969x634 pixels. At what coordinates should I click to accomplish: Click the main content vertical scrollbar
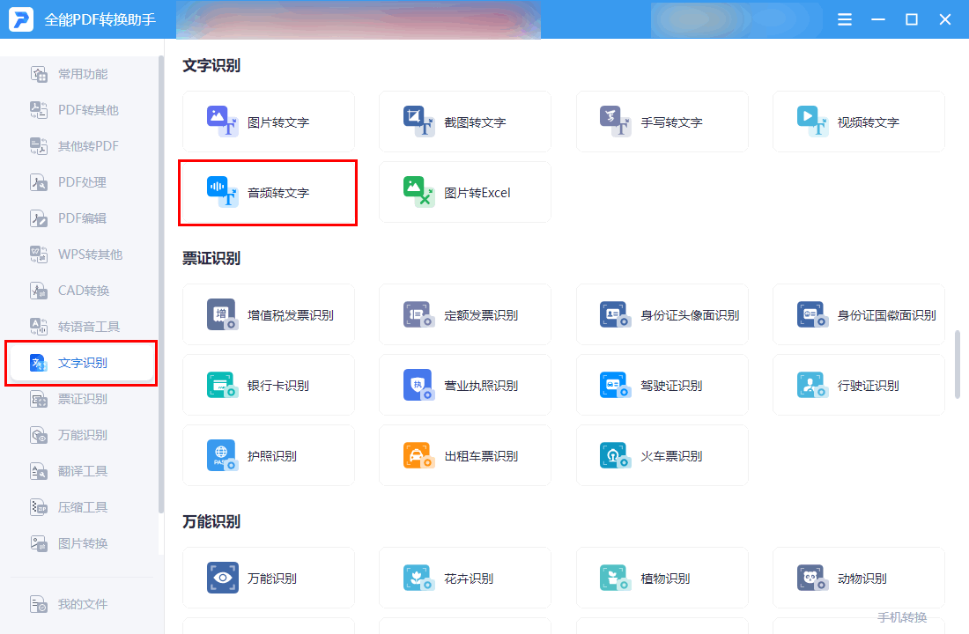[958, 365]
